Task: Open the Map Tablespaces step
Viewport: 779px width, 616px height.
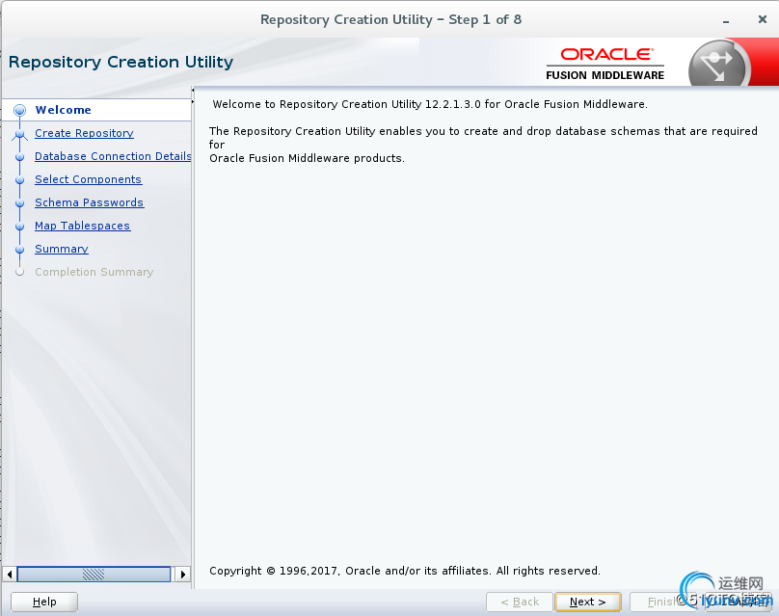Action: (83, 226)
